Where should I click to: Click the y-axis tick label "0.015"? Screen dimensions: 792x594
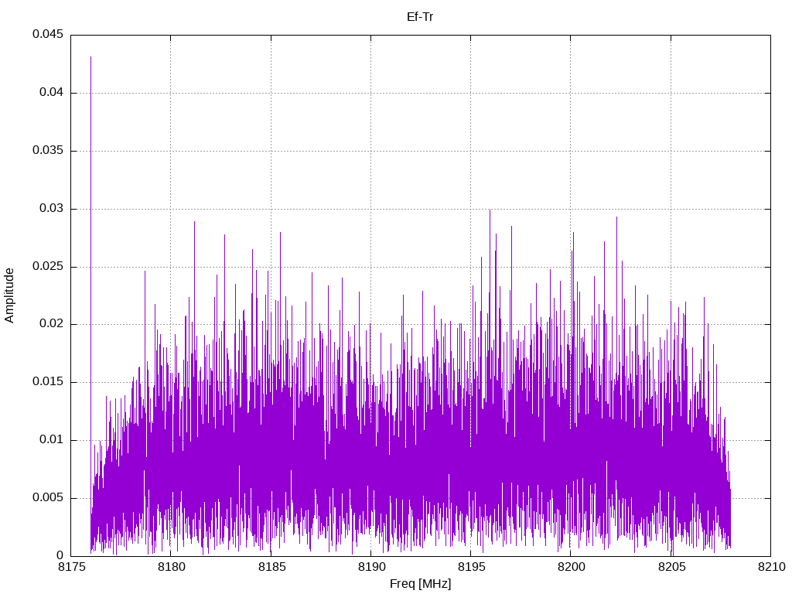[x=48, y=382]
